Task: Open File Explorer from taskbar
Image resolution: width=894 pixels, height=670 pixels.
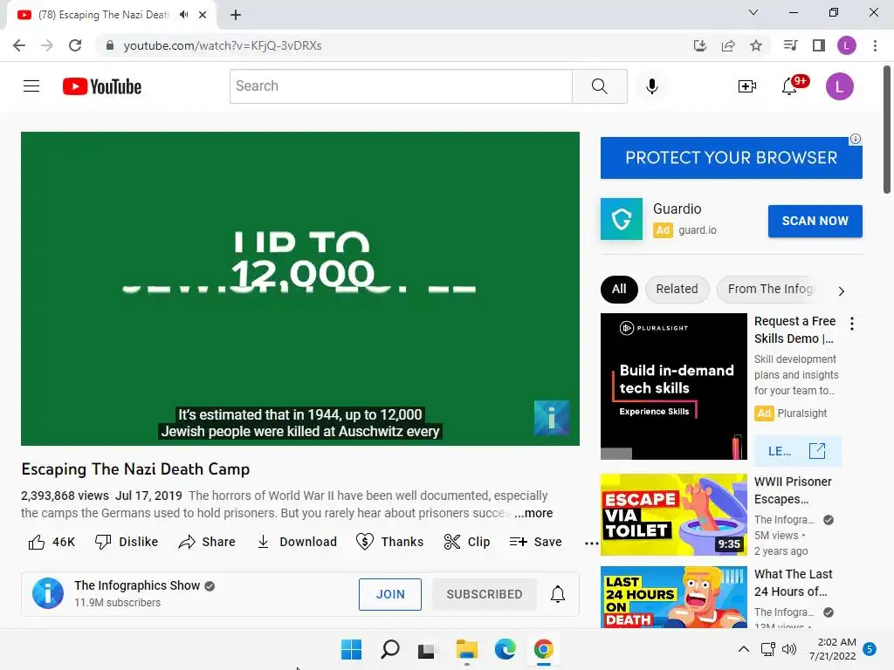Action: (x=467, y=649)
